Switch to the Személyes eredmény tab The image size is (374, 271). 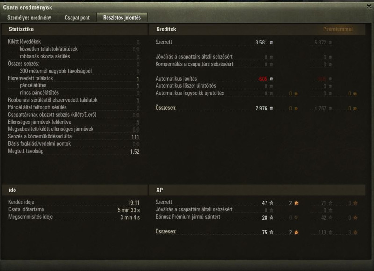[x=29, y=18]
